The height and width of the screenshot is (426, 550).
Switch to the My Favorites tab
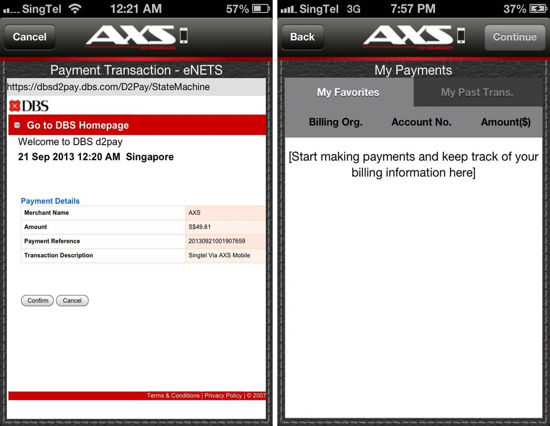348,92
